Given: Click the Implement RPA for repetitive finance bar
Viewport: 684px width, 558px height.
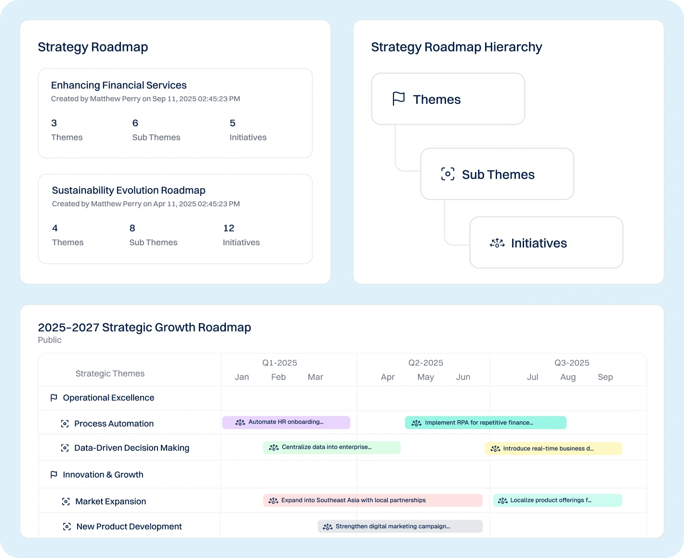Looking at the screenshot, I should (486, 422).
